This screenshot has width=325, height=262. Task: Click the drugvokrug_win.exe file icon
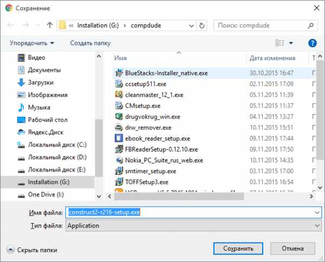pos(119,116)
